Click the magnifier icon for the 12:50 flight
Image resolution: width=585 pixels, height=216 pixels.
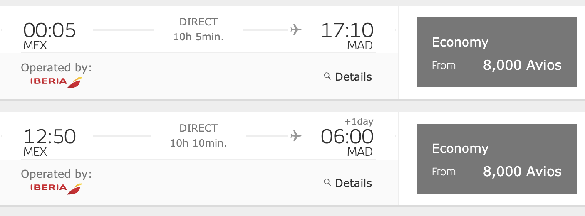(x=327, y=182)
